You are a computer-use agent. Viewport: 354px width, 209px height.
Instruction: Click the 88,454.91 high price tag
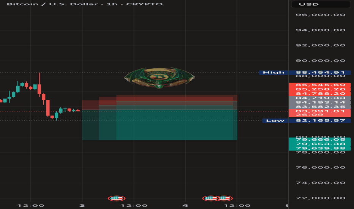point(320,73)
